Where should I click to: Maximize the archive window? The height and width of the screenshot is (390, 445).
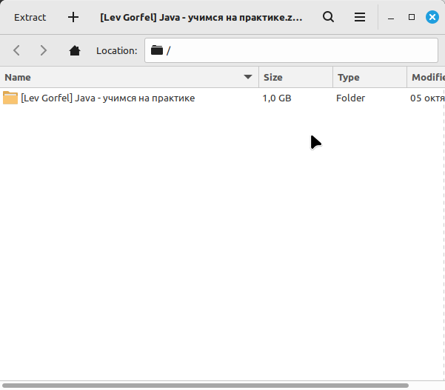point(412,17)
